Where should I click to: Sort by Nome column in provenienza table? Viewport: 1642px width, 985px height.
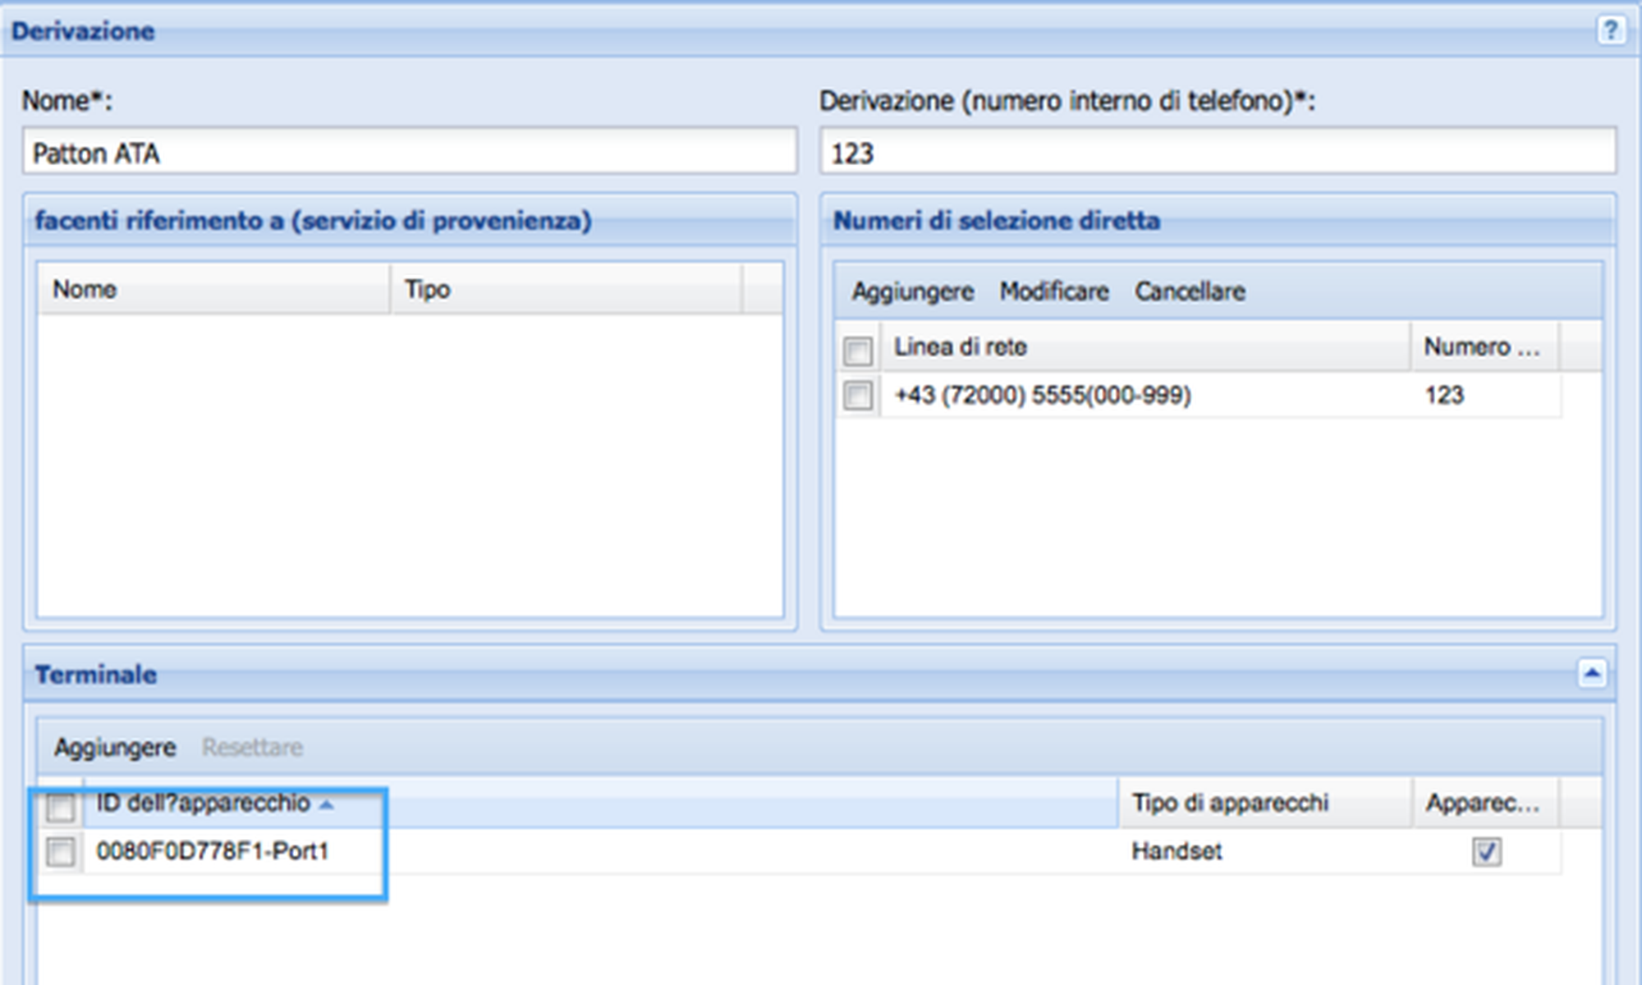point(212,290)
